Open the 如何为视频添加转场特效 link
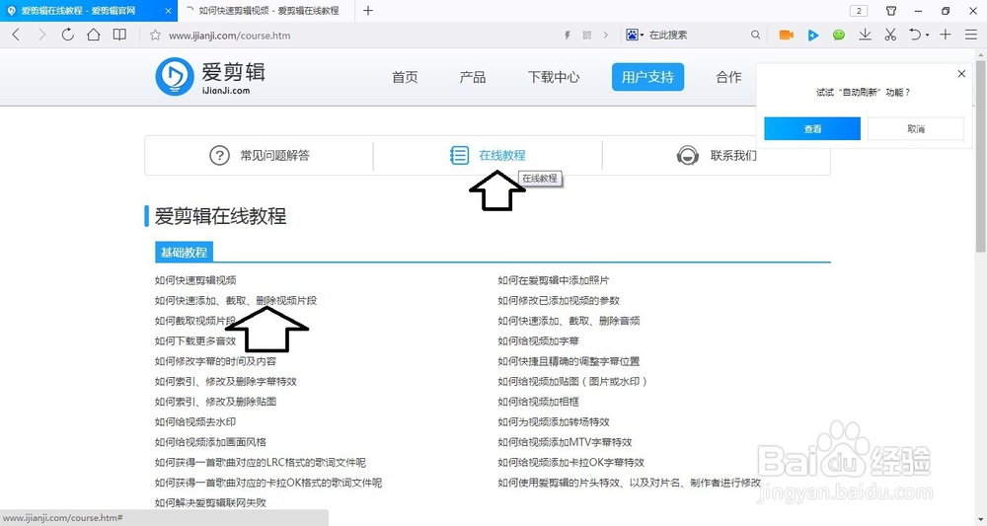This screenshot has height=526, width=987. pyautogui.click(x=554, y=421)
